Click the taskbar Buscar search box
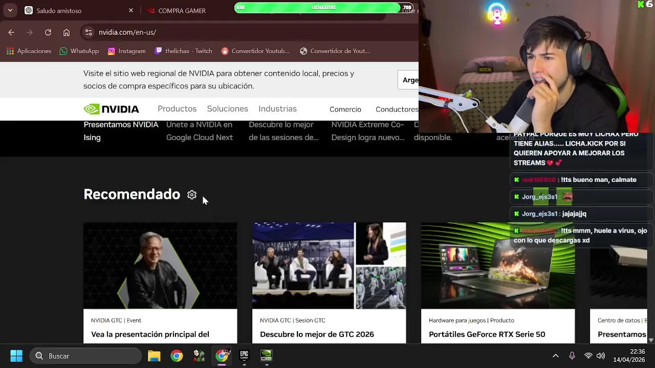Viewport: 655px width, 368px height. (x=85, y=356)
